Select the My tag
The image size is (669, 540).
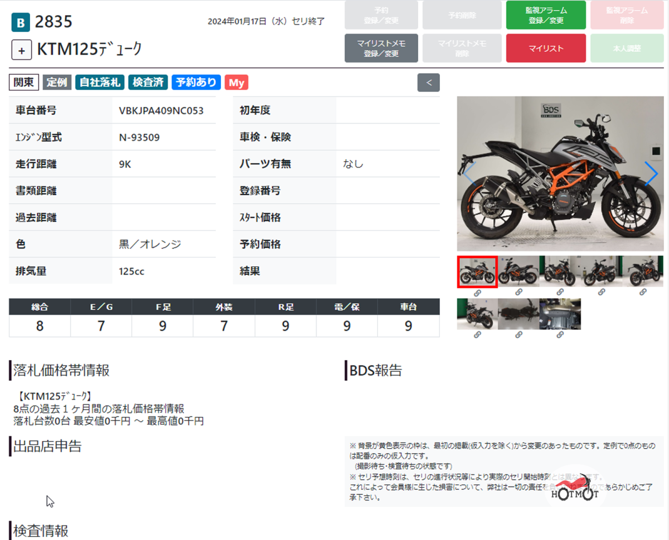(236, 82)
